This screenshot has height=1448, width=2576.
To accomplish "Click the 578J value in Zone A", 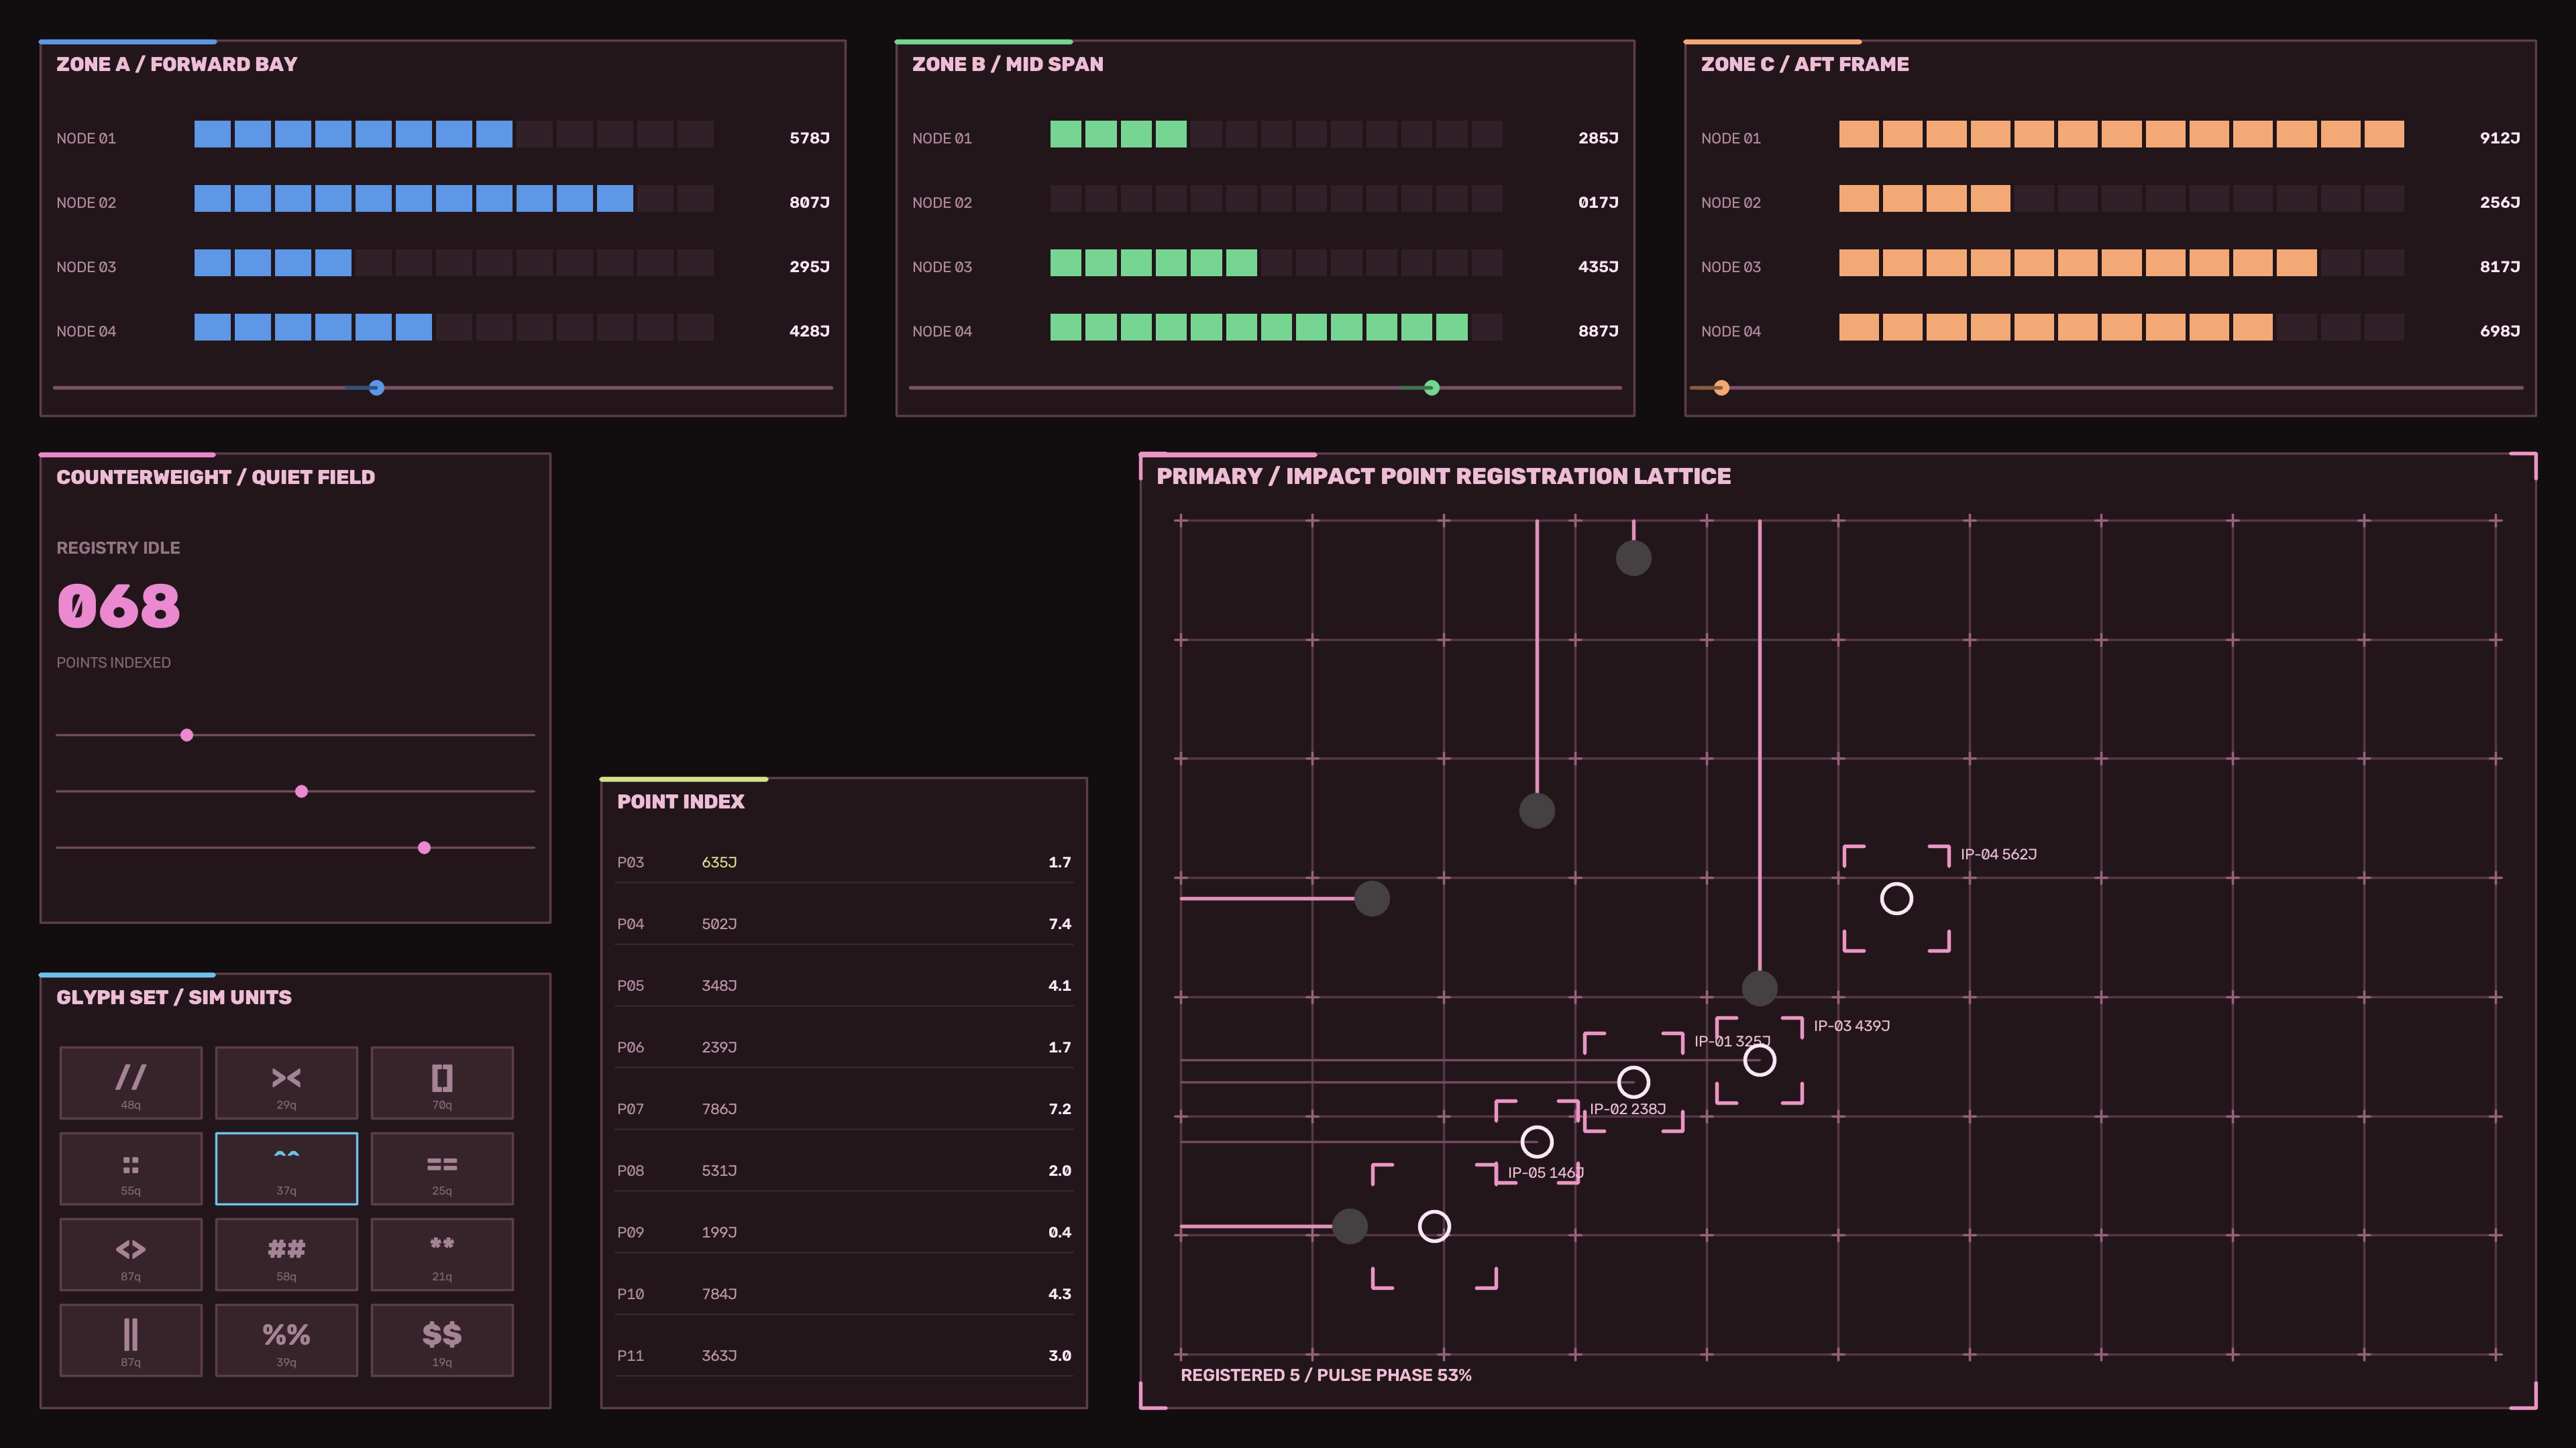I will coord(809,138).
